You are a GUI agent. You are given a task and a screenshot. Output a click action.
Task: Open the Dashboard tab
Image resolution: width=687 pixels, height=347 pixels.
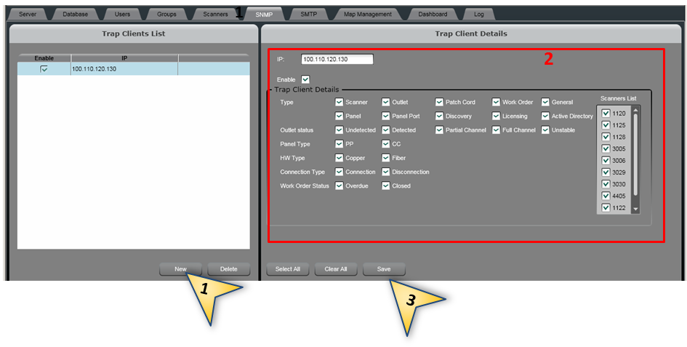tap(433, 14)
